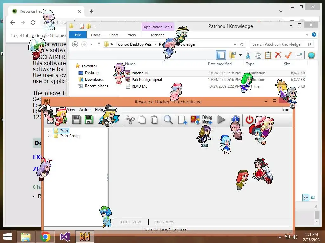Open File Explorer from the taskbar

25,237
